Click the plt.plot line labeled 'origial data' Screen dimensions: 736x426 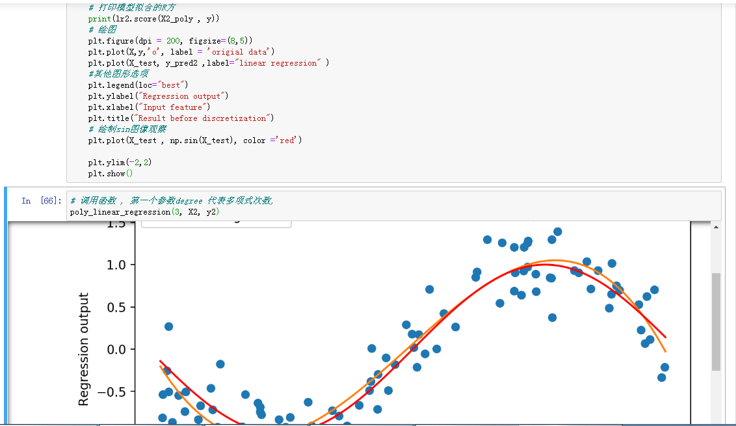pyautogui.click(x=181, y=52)
